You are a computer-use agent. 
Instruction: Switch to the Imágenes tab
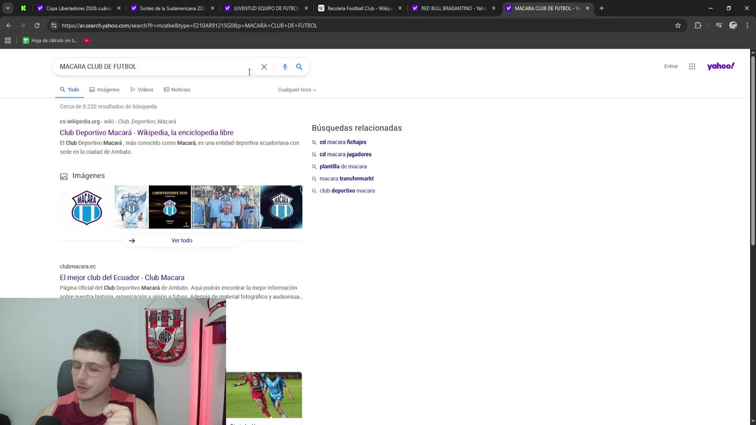105,90
